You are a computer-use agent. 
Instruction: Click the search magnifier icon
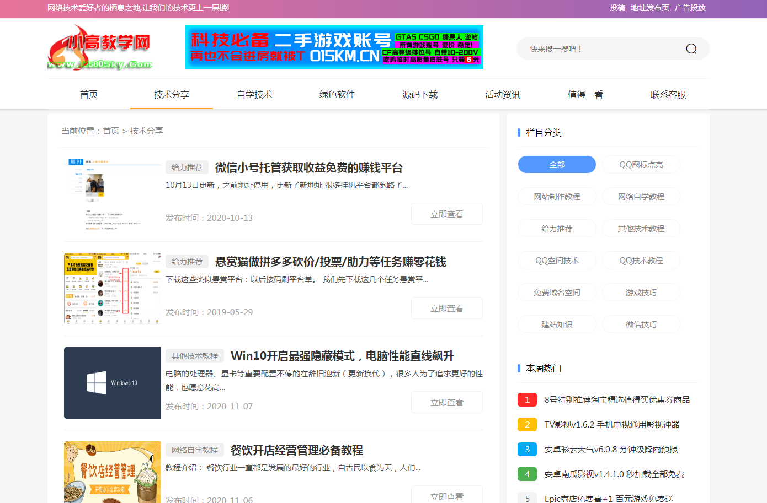point(691,49)
